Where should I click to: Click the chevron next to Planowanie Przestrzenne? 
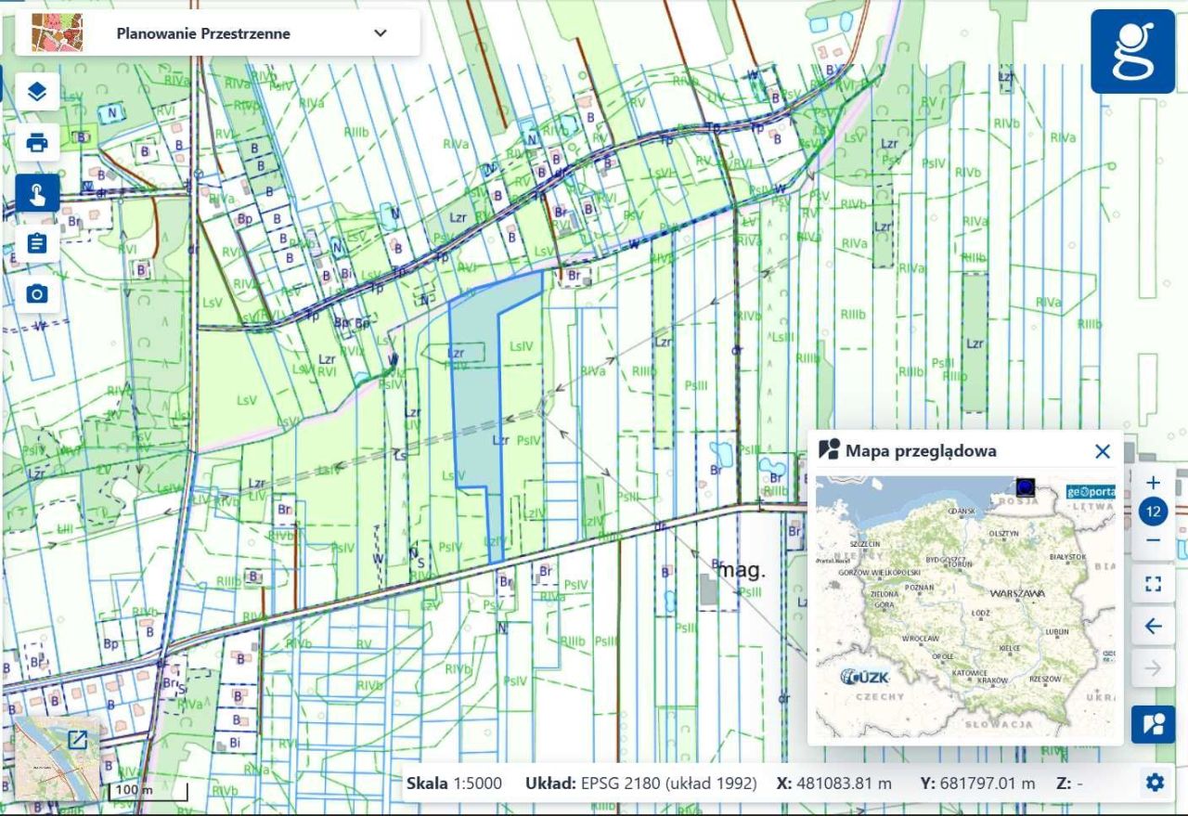[x=381, y=33]
